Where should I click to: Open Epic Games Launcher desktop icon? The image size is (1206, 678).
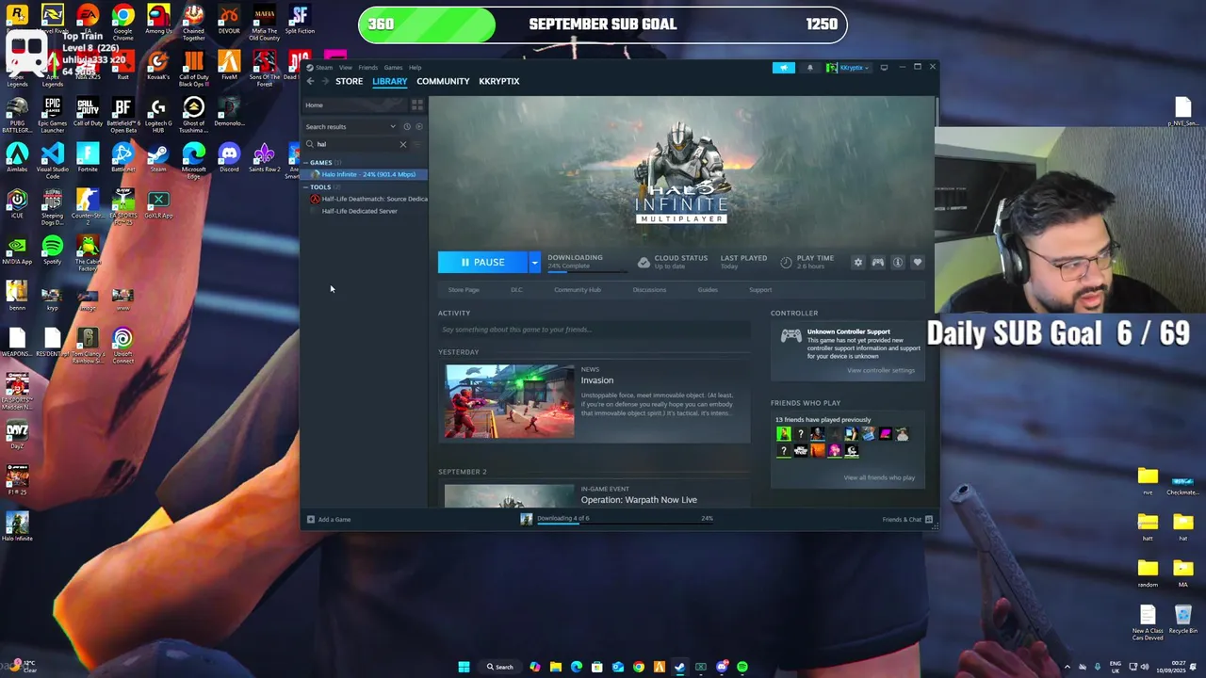pyautogui.click(x=52, y=114)
